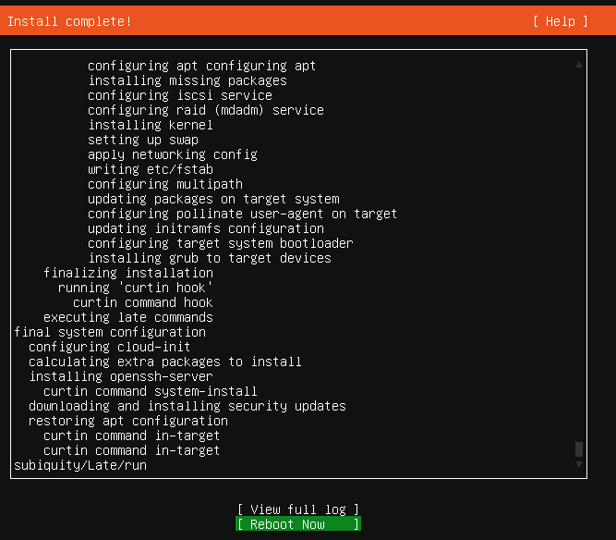Click the 'Install complete!' header title
The width and height of the screenshot is (616, 540).
point(69,21)
